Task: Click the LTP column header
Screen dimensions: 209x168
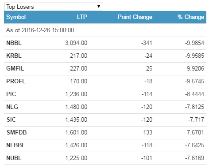Action: (x=82, y=17)
